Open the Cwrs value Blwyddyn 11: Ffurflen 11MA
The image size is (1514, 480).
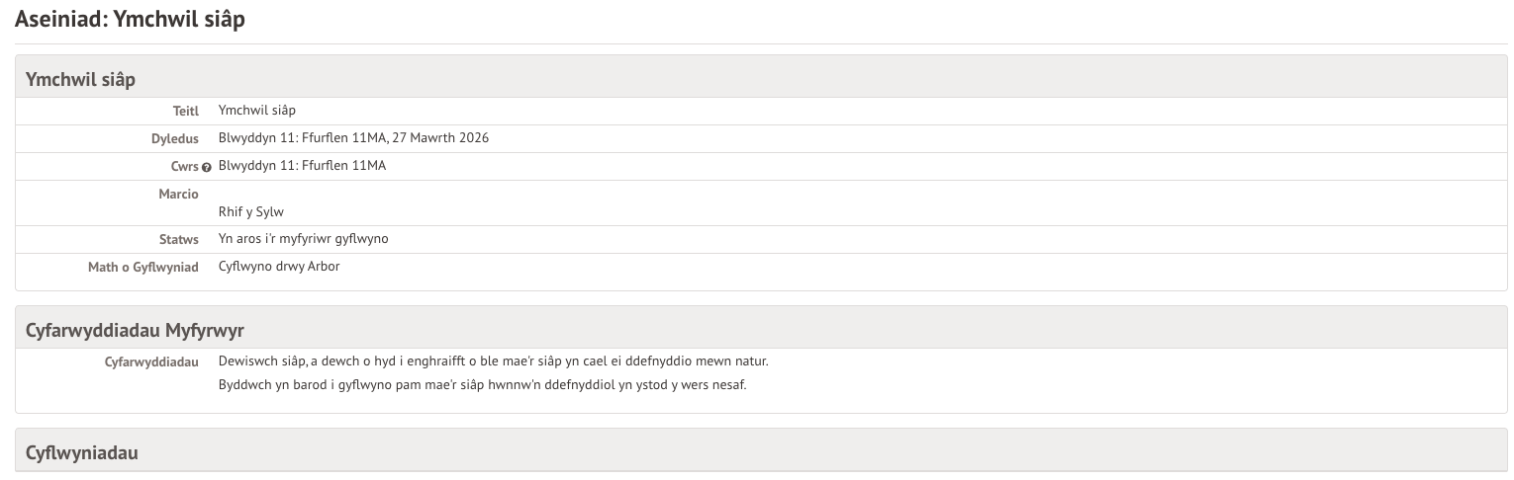[x=302, y=165]
